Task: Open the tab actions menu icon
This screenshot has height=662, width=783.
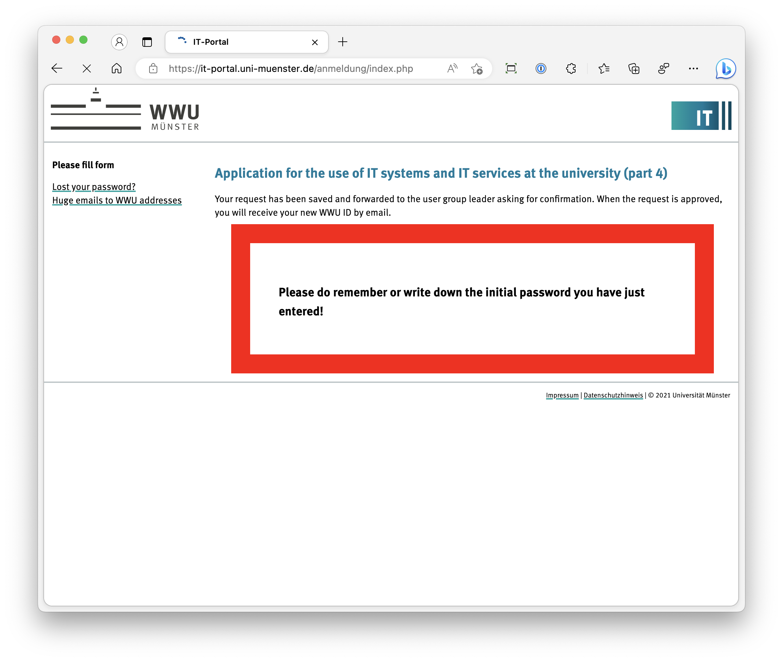Action: (147, 42)
